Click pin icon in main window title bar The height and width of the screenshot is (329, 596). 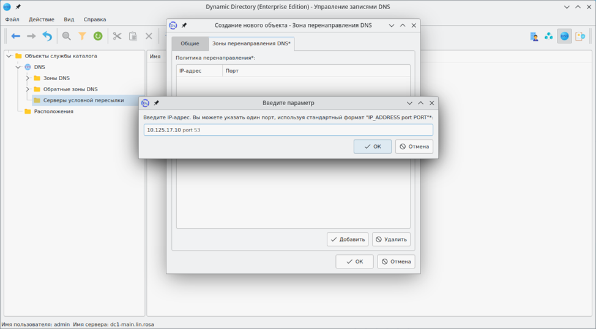(18, 7)
